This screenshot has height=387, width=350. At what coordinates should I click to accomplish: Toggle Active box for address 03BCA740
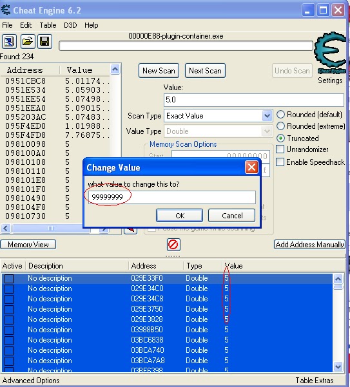(x=9, y=351)
